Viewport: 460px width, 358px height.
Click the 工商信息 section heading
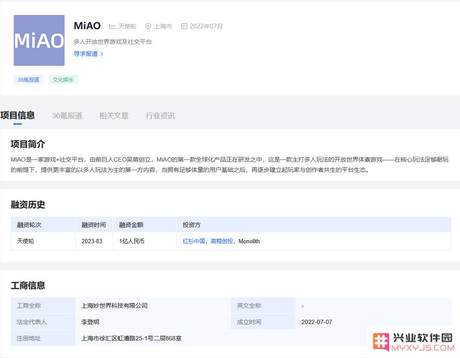28,285
